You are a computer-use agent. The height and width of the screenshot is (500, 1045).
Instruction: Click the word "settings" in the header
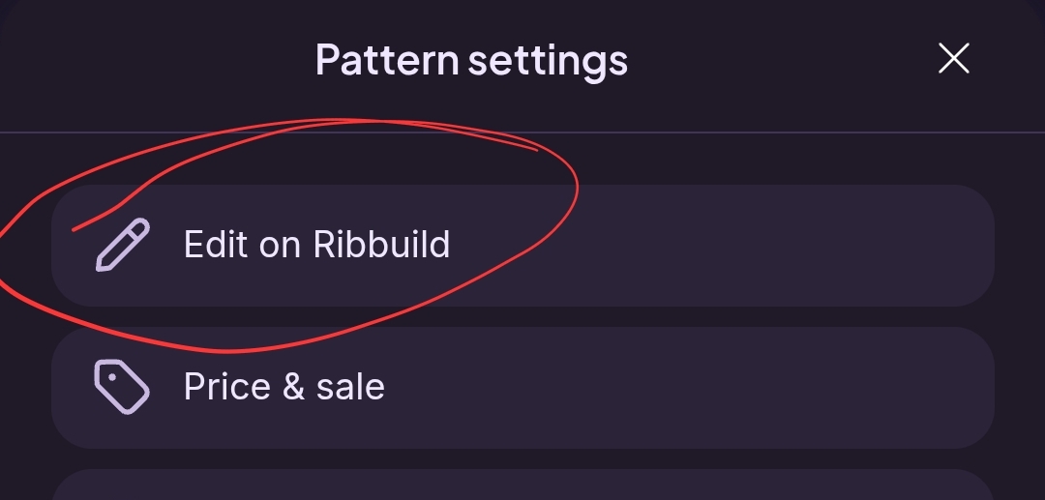point(548,62)
